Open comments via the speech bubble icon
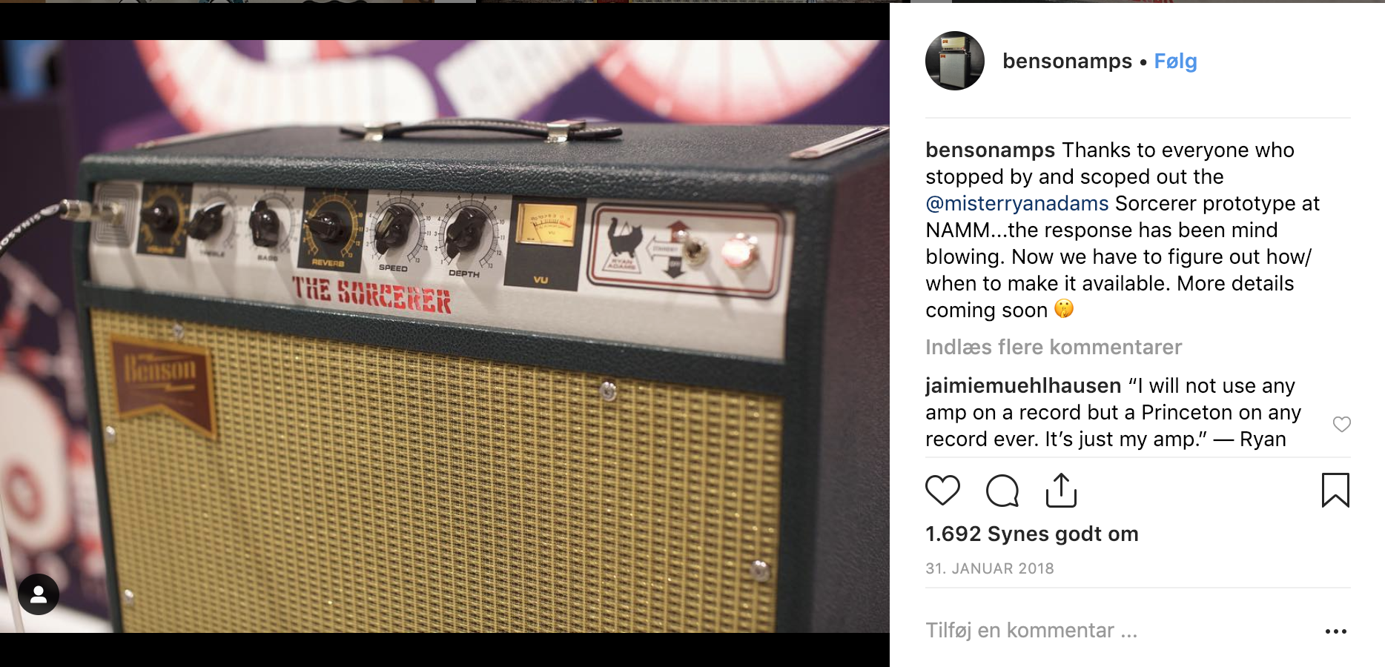The height and width of the screenshot is (667, 1385). point(1002,491)
